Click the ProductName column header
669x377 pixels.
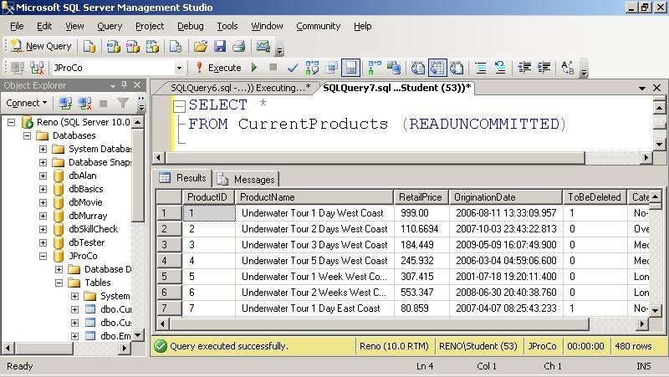click(x=314, y=197)
